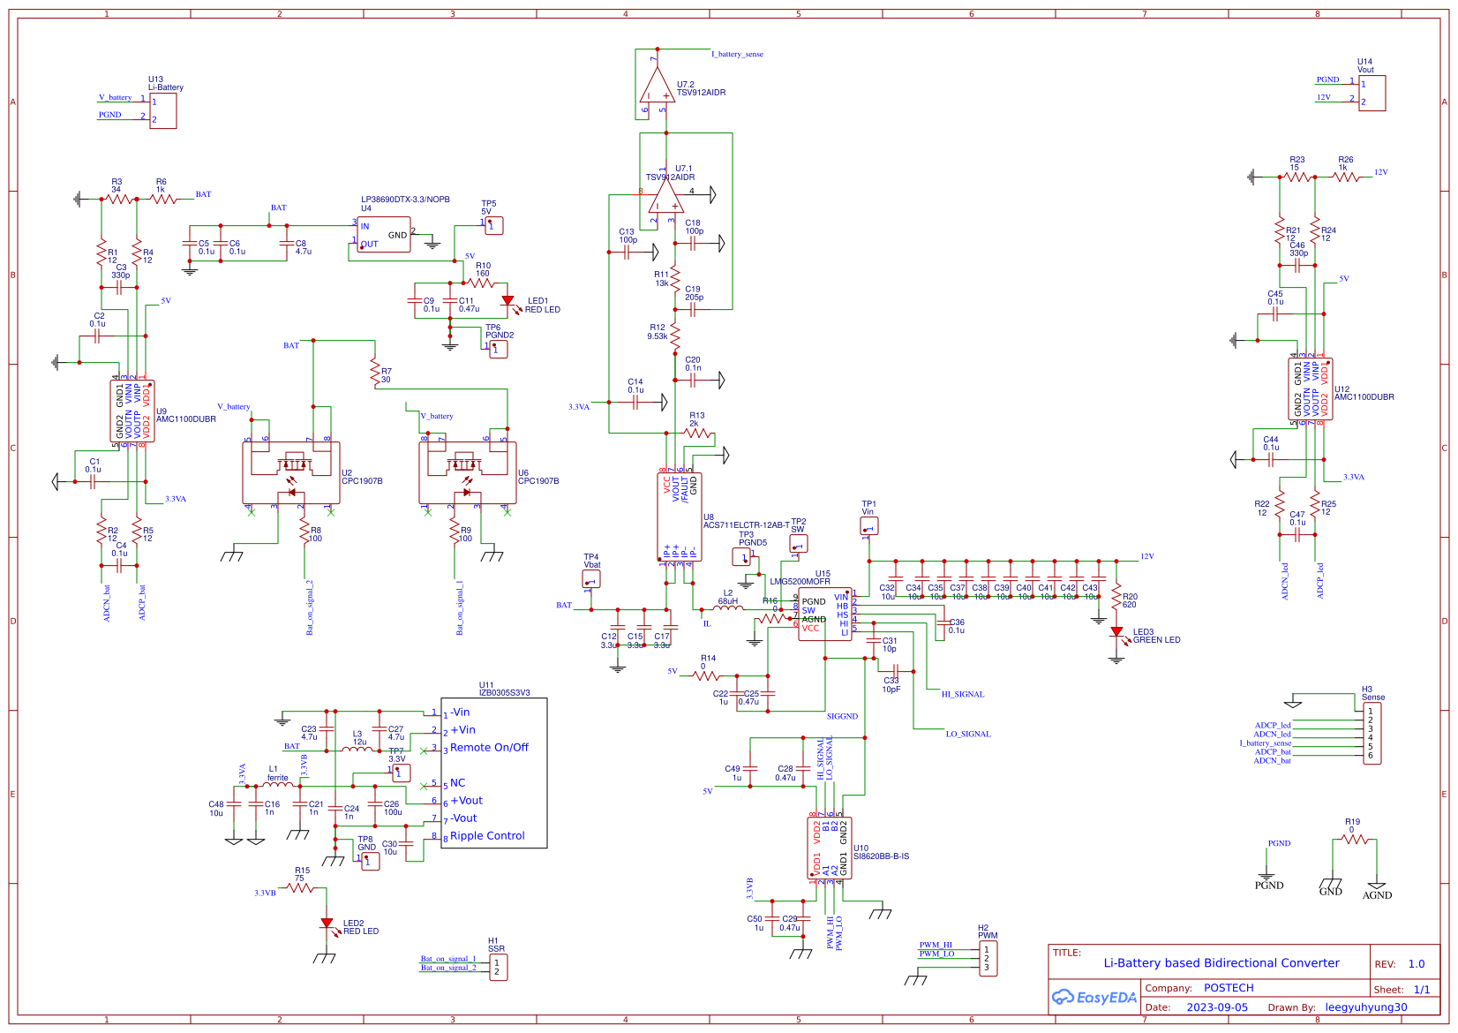Click the U10 SI8620BB isolator symbol
The height and width of the screenshot is (1033, 1458).
tap(828, 846)
